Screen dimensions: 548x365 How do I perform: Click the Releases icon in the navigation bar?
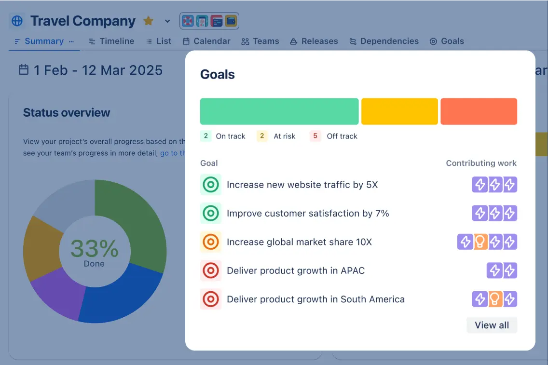coord(292,41)
